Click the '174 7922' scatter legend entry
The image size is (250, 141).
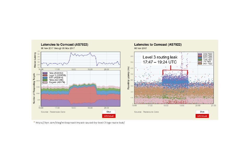(x=205, y=62)
